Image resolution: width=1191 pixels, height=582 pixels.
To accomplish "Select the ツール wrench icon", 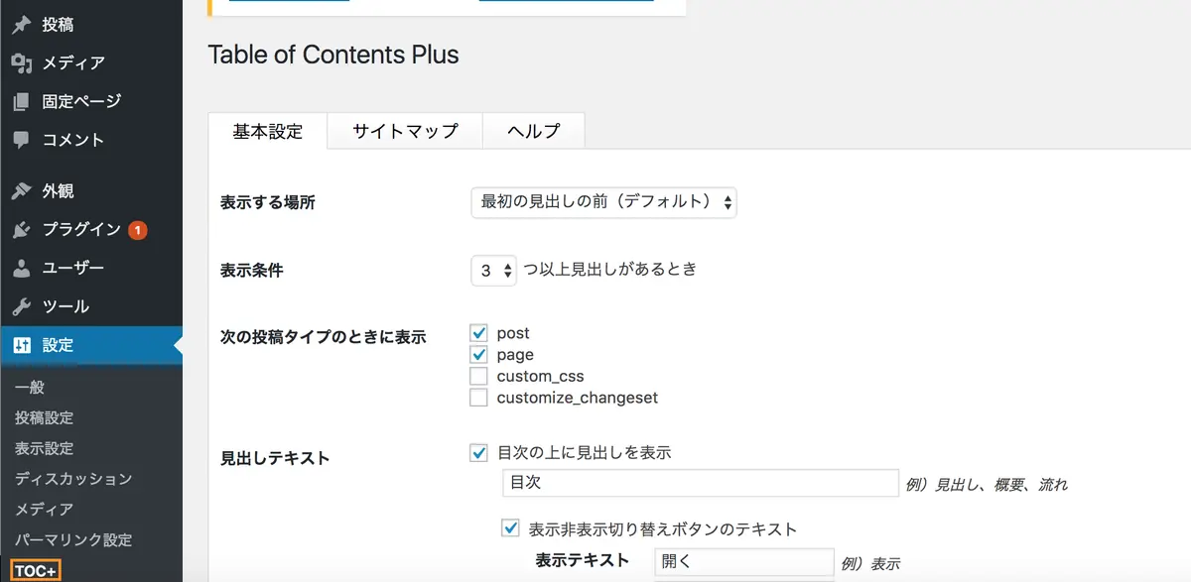I will [x=21, y=306].
